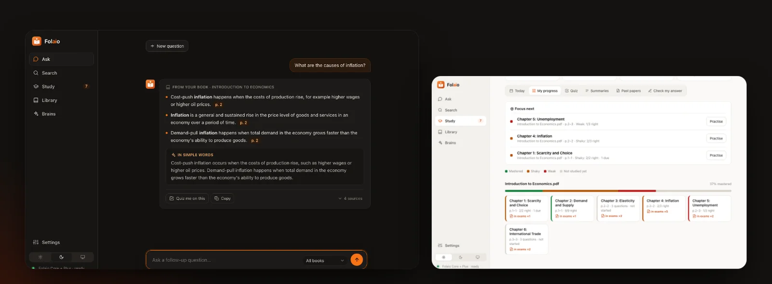Screen dimensions: 772x284
Task: Select system theme monitor in dark window
Action: click(83, 257)
